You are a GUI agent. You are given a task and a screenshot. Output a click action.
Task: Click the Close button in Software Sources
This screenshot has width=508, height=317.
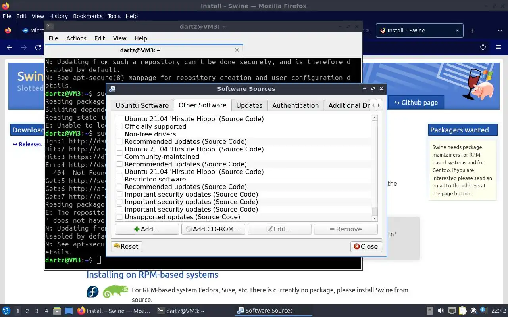pyautogui.click(x=366, y=246)
